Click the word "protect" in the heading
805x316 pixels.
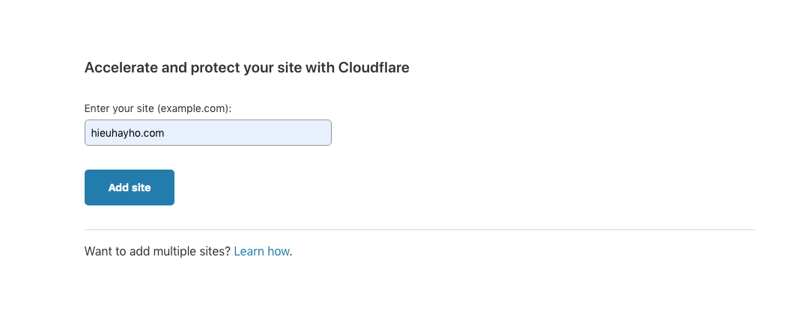click(x=215, y=68)
